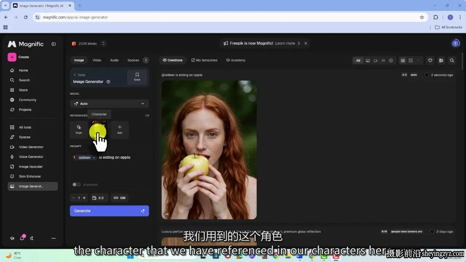This screenshot has height=262, width=466.
Task: Open notifications bell in sidebar
Action: click(22, 238)
